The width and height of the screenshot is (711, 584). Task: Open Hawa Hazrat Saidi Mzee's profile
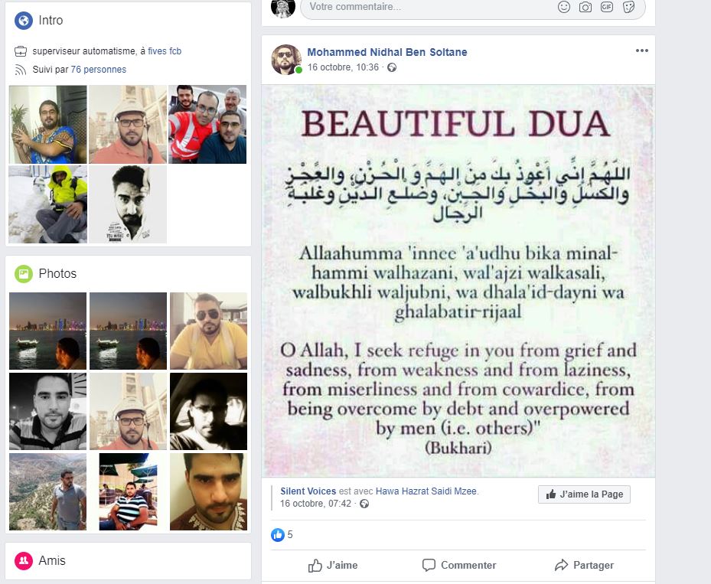tap(426, 491)
